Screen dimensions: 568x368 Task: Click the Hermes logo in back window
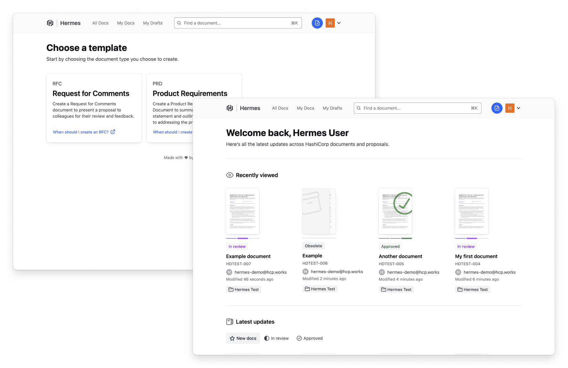pyautogui.click(x=50, y=23)
